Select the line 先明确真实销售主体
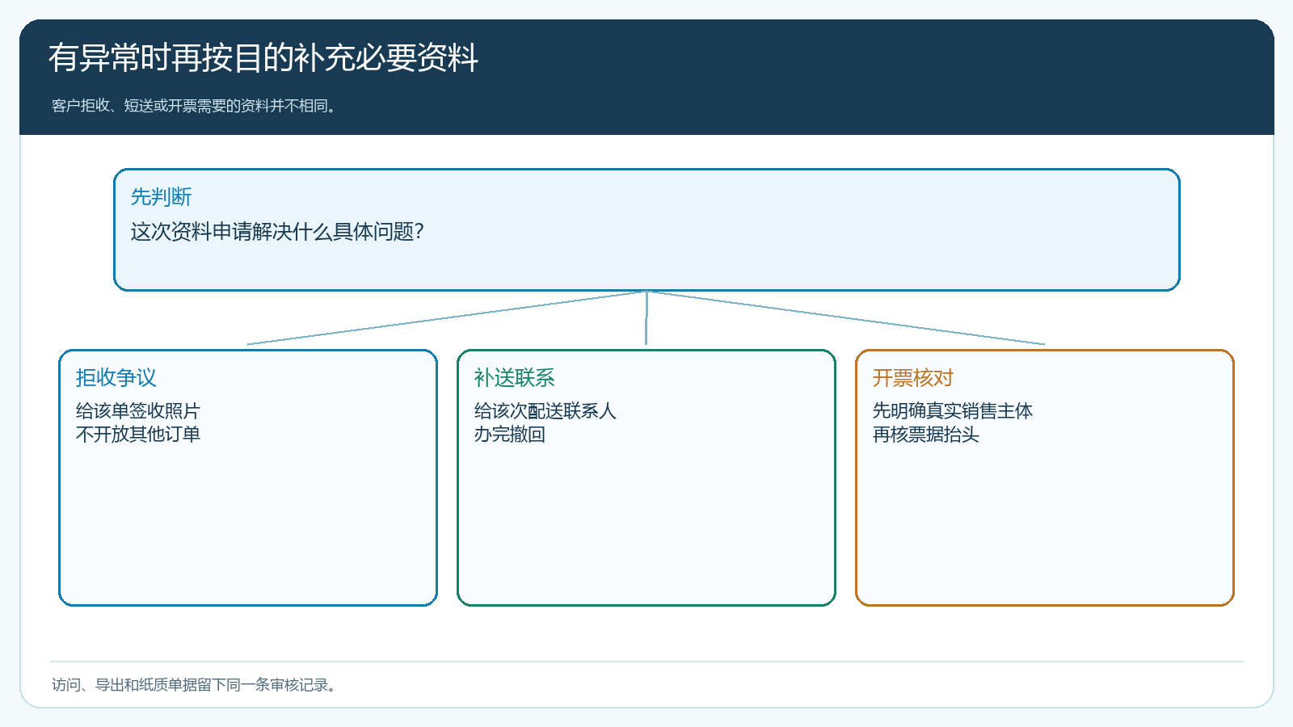Screen dimensions: 1293x727 coord(953,411)
